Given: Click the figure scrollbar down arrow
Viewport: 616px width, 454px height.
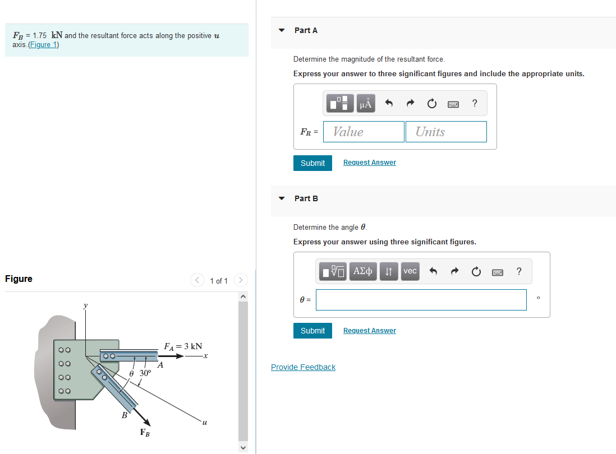Looking at the screenshot, I should pyautogui.click(x=242, y=447).
